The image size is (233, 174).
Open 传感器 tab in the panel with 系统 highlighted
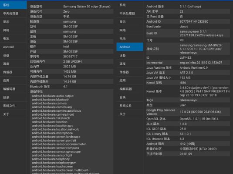(x=14, y=72)
